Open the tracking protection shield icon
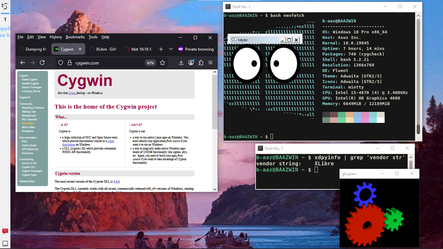443x249 pixels. tap(61, 63)
